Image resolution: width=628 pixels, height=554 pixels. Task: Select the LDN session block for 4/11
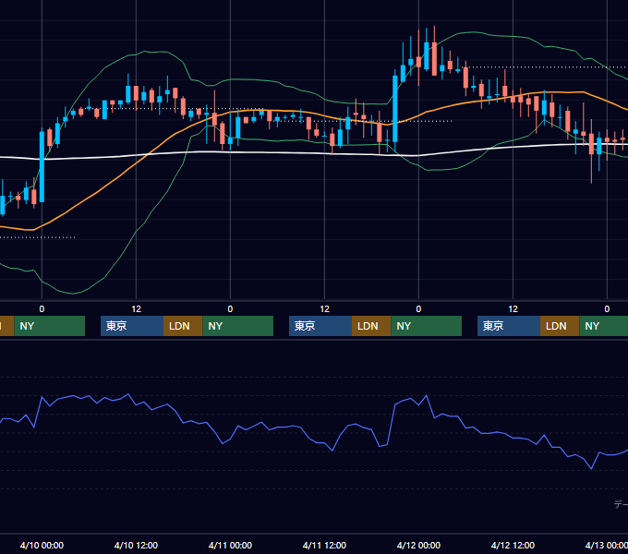371,326
